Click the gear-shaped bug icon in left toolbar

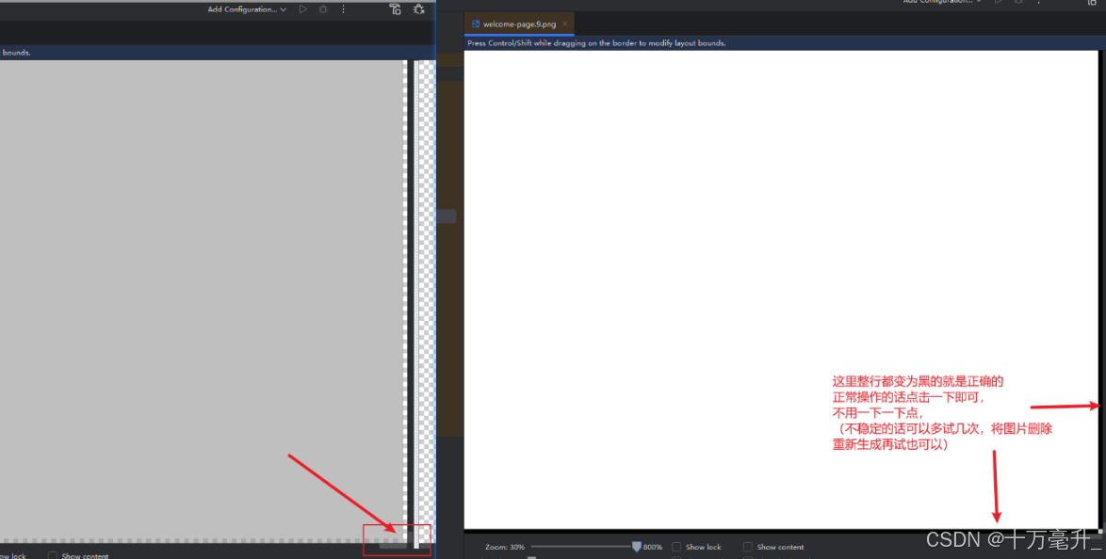[x=419, y=9]
